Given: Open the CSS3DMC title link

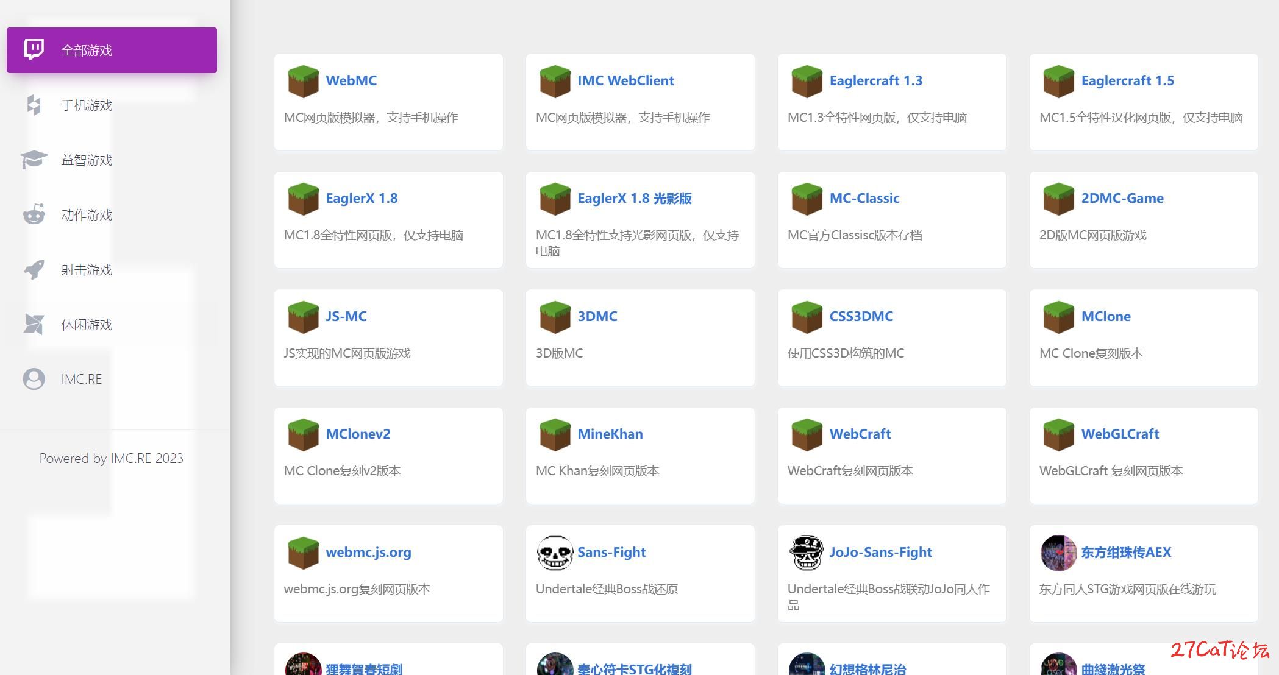Looking at the screenshot, I should 861,316.
